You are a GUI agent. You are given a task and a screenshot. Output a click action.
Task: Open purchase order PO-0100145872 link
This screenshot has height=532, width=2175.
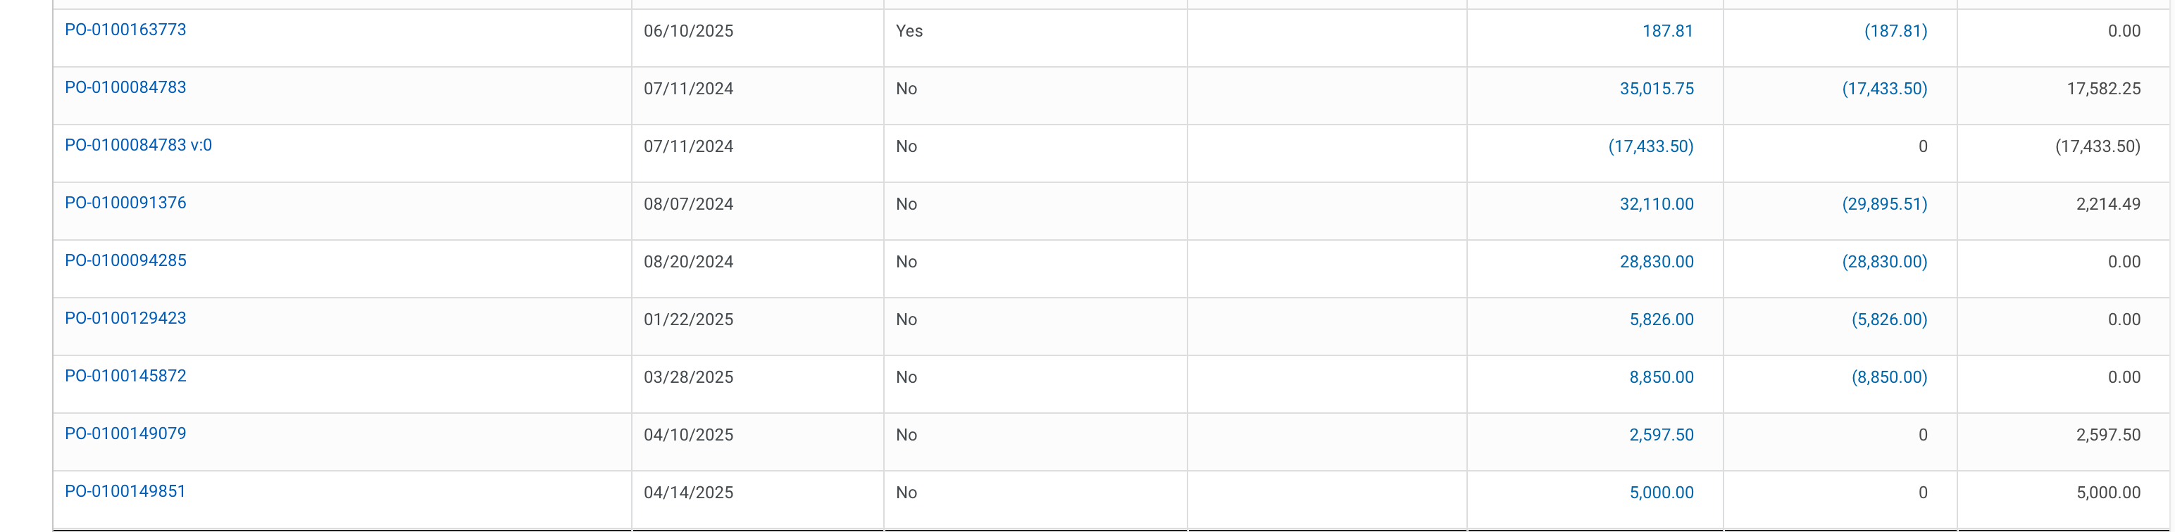[125, 376]
